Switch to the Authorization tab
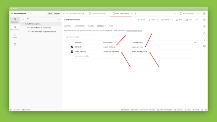217x122 pixels. click(x=80, y=26)
